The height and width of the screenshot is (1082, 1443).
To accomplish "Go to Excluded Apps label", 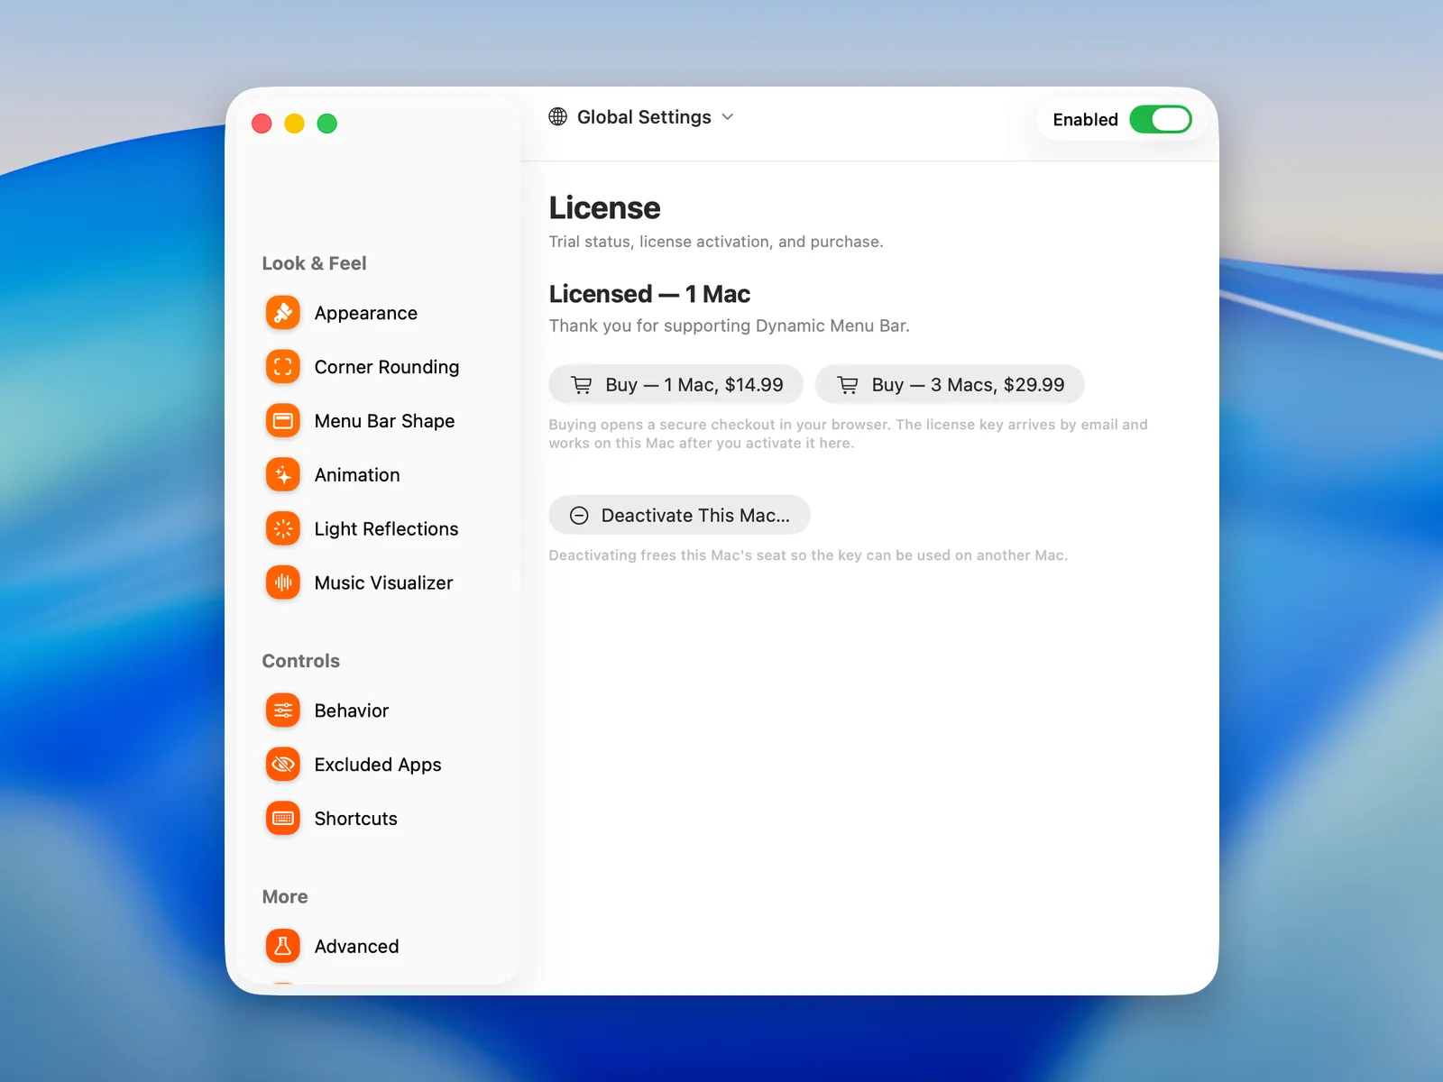I will tap(378, 765).
